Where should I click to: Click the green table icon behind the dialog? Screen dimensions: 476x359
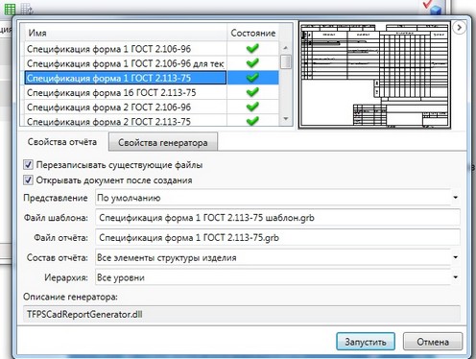[x=10, y=9]
